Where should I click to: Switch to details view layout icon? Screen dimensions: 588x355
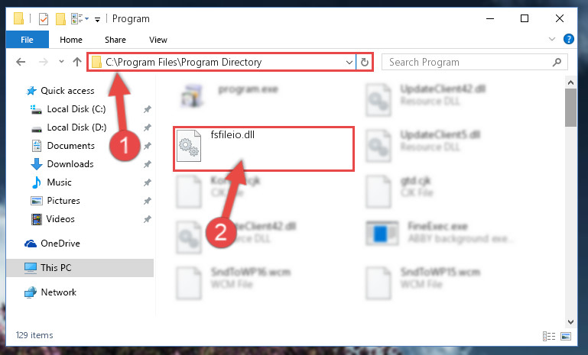(x=549, y=336)
